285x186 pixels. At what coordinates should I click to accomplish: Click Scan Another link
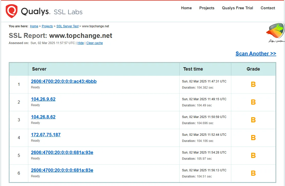click(x=256, y=54)
